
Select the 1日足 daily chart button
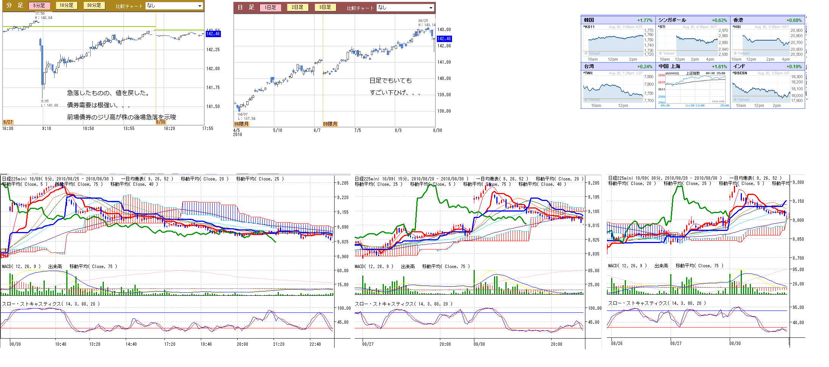coord(270,8)
